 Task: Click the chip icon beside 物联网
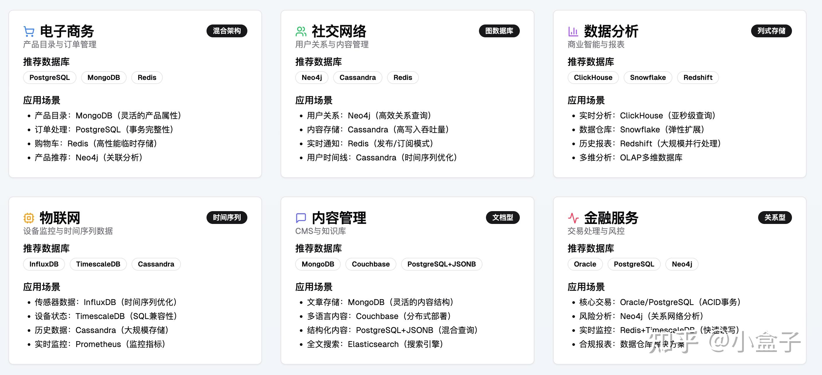tap(29, 218)
